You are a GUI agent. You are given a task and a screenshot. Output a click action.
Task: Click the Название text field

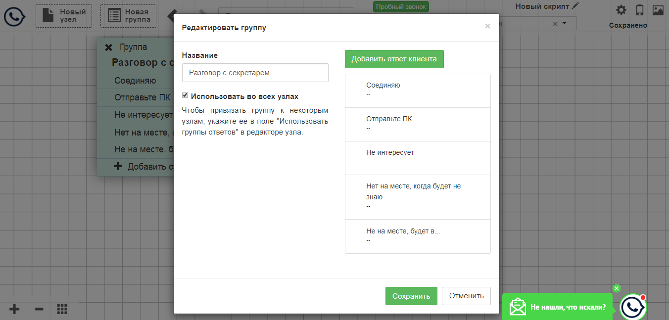pos(255,73)
